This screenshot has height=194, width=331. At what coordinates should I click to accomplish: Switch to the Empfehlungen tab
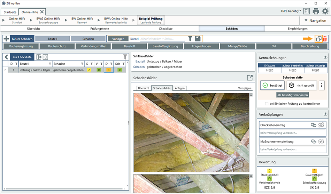(x=298, y=29)
